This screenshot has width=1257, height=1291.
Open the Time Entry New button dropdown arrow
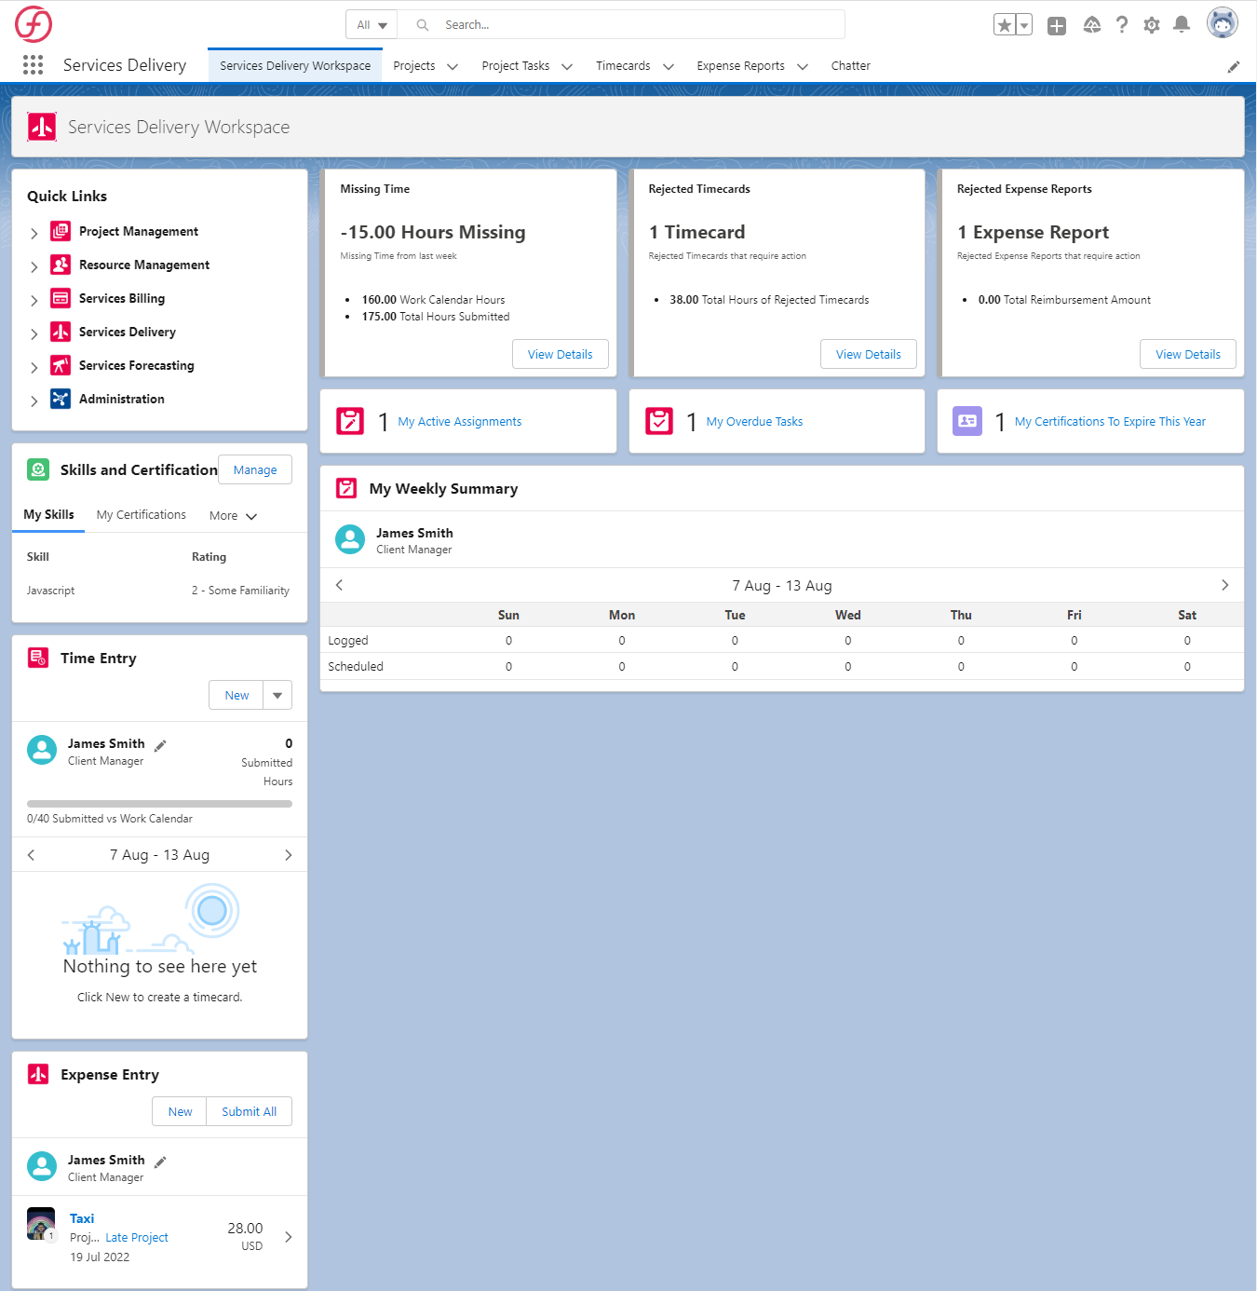(x=277, y=696)
